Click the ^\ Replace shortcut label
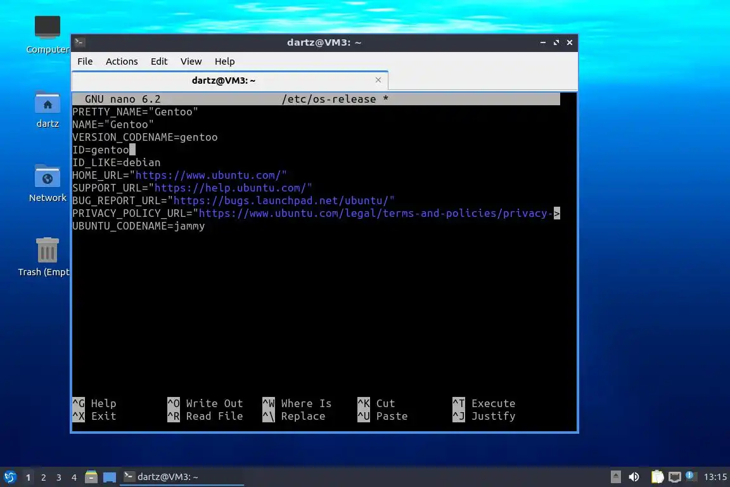 click(x=294, y=416)
